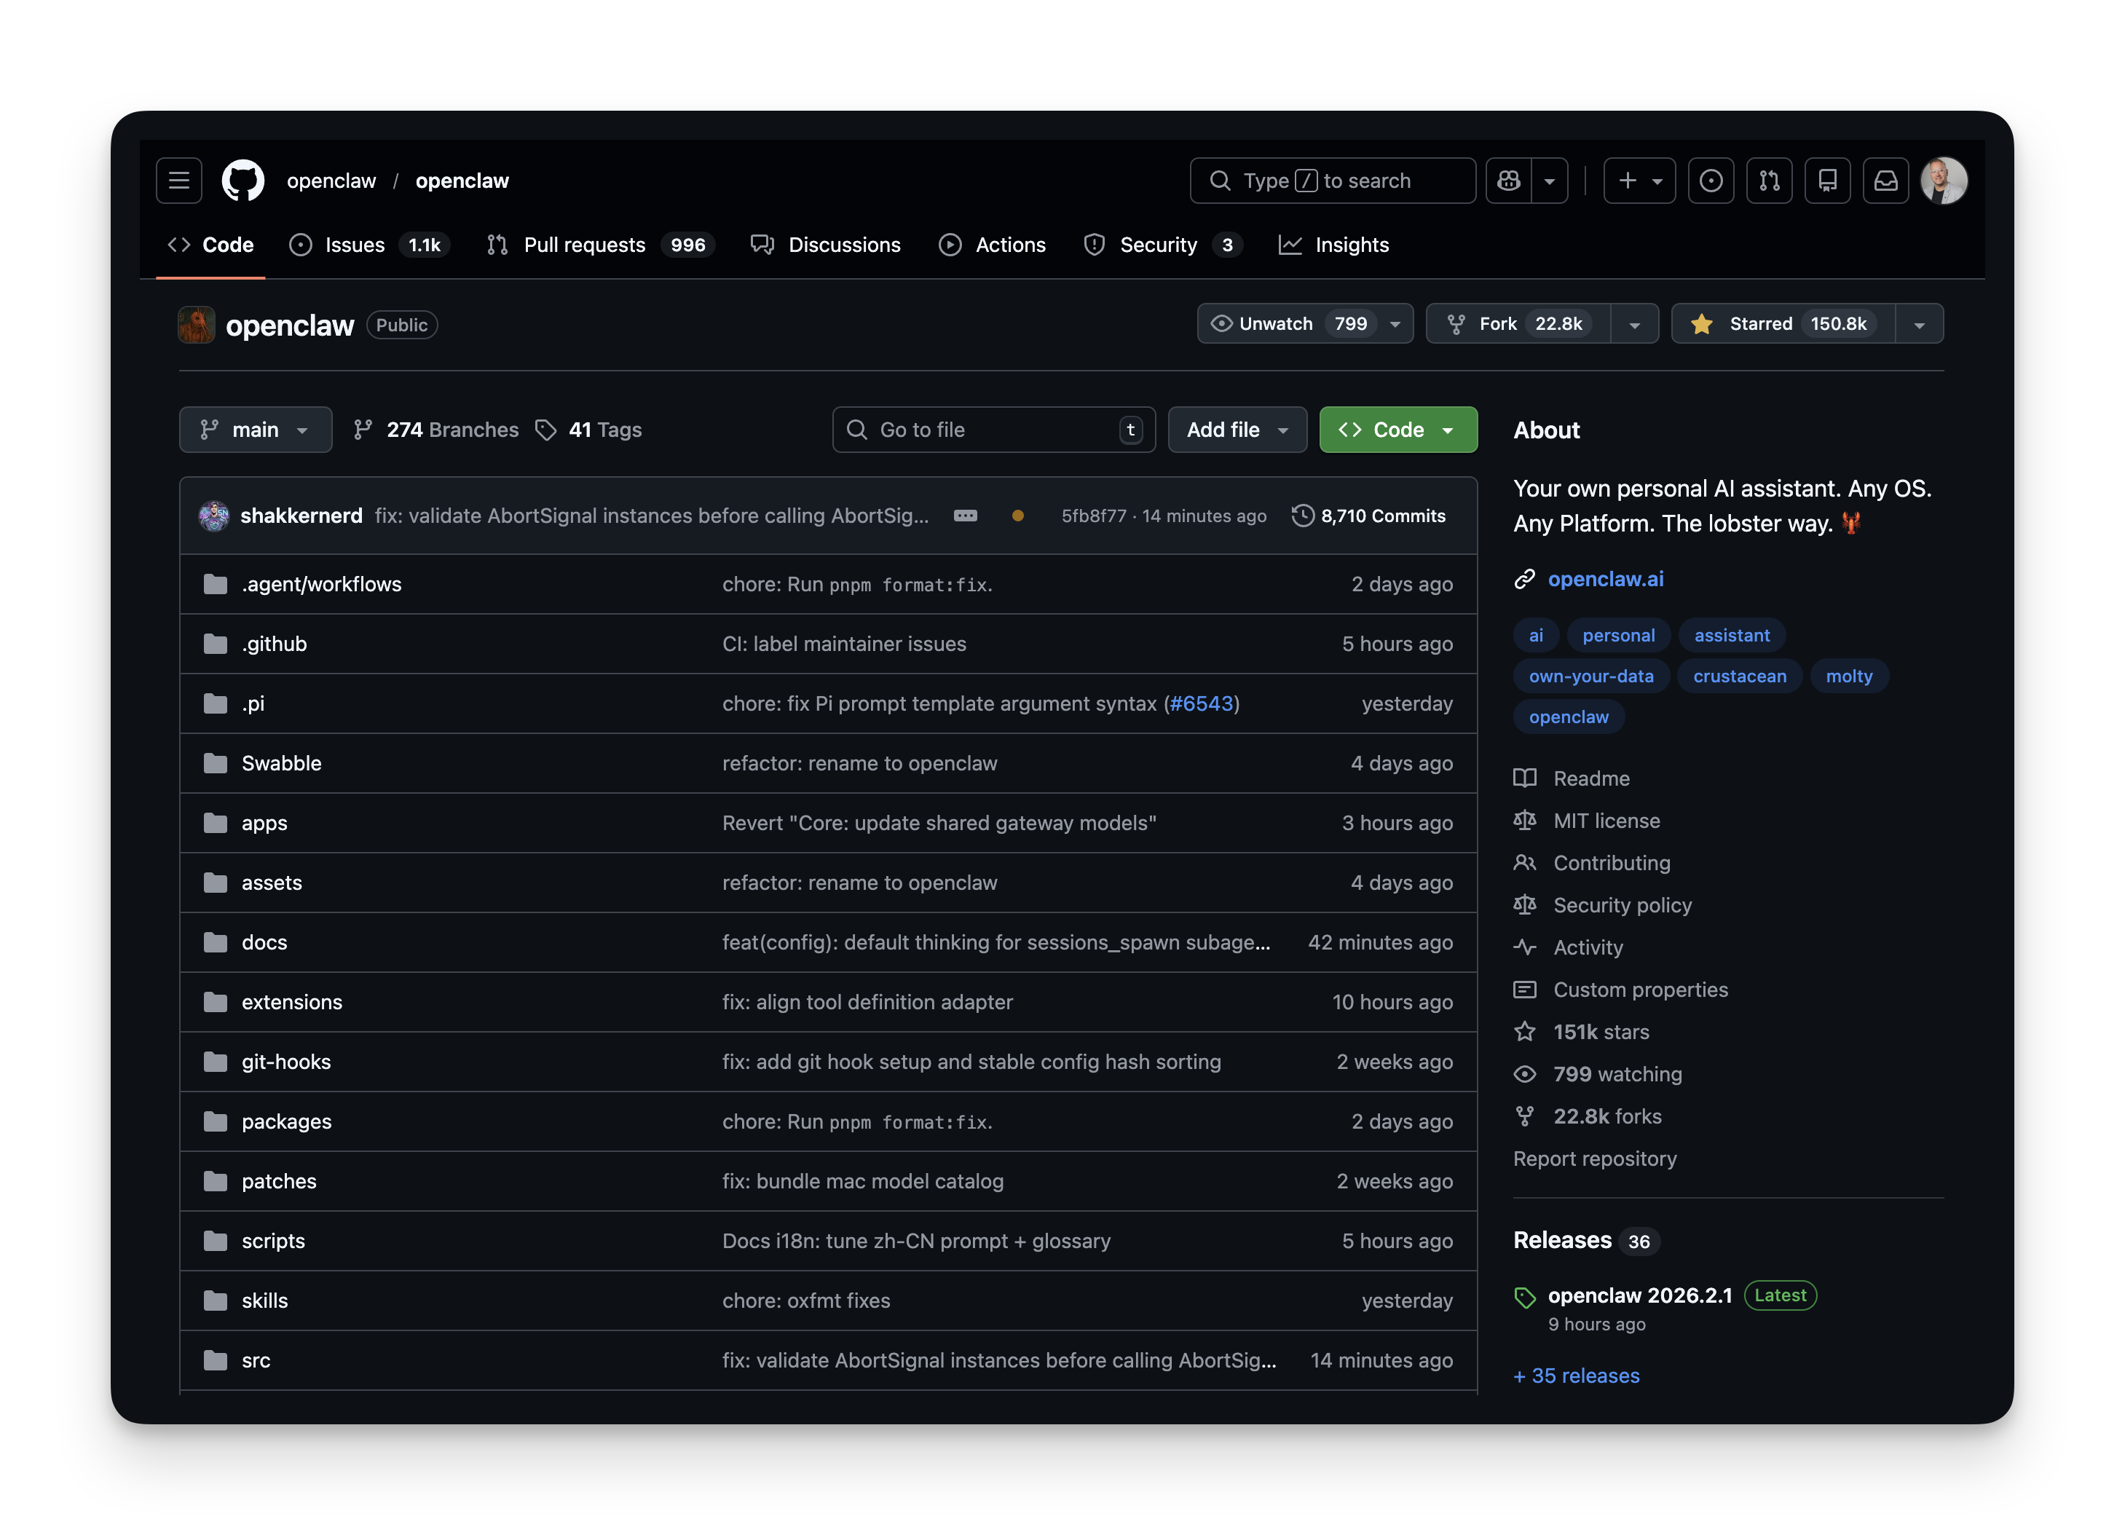The image size is (2125, 1535).
Task: Open the Insights tab
Action: tap(1334, 245)
